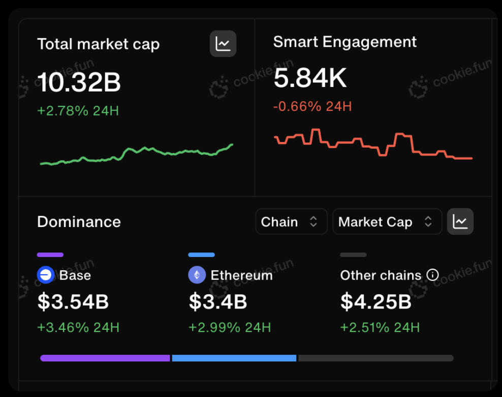The width and height of the screenshot is (502, 397).
Task: Open the Total market cap chart icon
Action: click(223, 44)
